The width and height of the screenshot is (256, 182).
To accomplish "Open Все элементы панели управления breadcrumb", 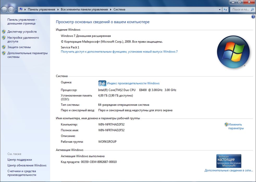I will click(84, 9).
